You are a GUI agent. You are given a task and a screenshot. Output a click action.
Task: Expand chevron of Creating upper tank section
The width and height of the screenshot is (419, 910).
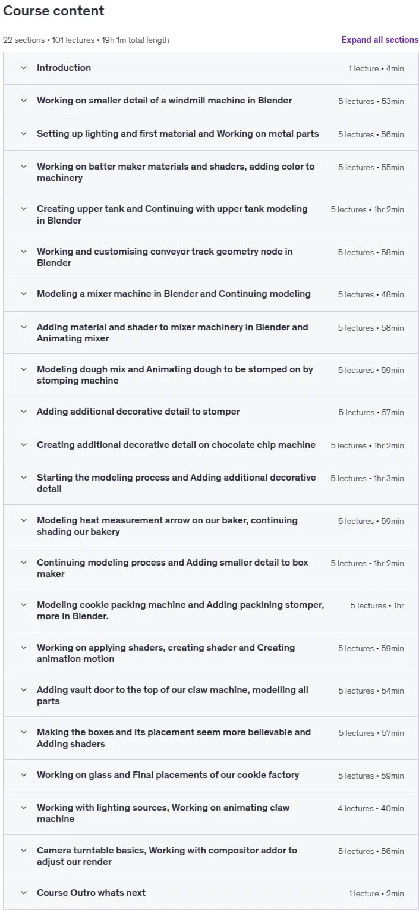(x=24, y=209)
